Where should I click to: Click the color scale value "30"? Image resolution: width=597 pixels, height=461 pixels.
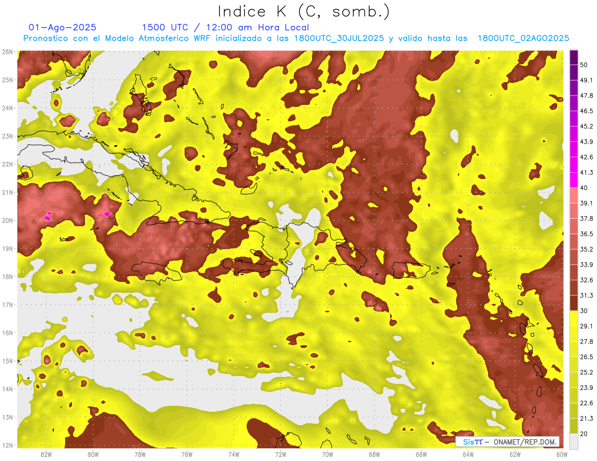[x=584, y=310]
